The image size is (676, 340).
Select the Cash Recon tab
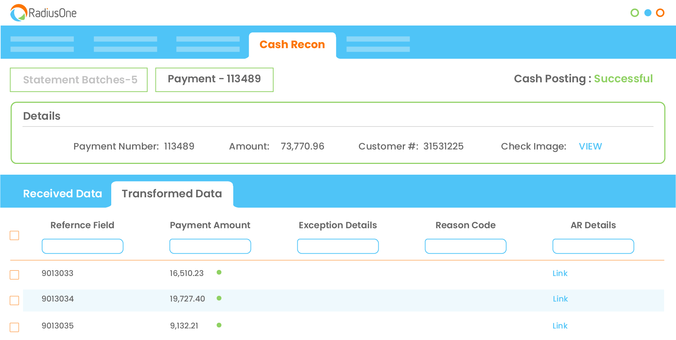pyautogui.click(x=292, y=44)
